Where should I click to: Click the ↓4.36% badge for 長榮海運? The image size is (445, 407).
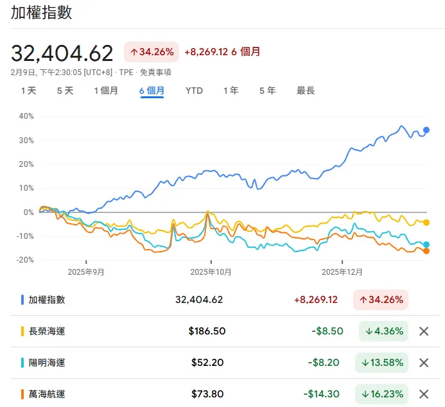point(384,331)
